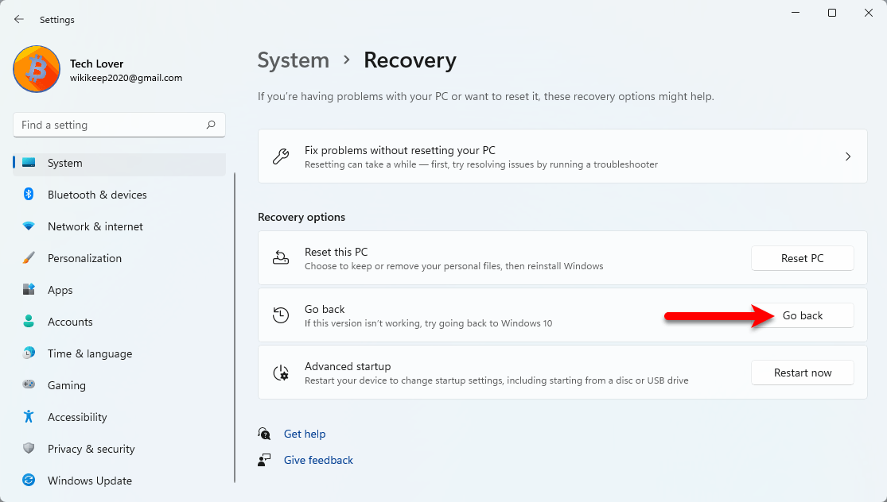This screenshot has height=502, width=887.
Task: Click the Apps icon in sidebar
Action: (29, 290)
